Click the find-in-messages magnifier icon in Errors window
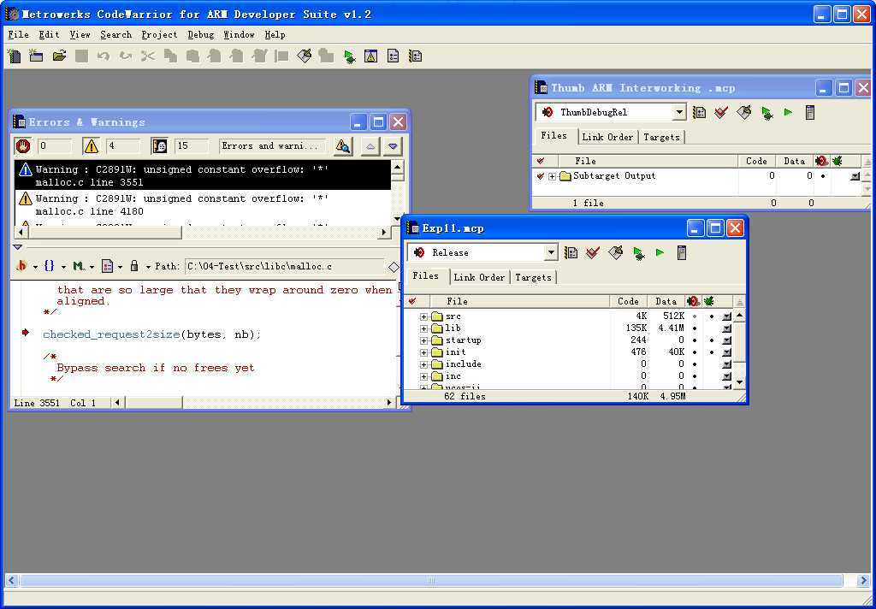 click(343, 146)
